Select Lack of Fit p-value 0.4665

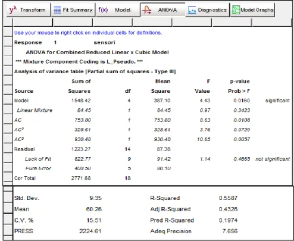click(x=242, y=159)
